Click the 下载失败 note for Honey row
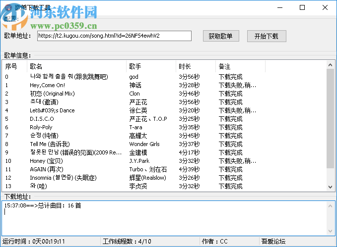 tap(238, 161)
